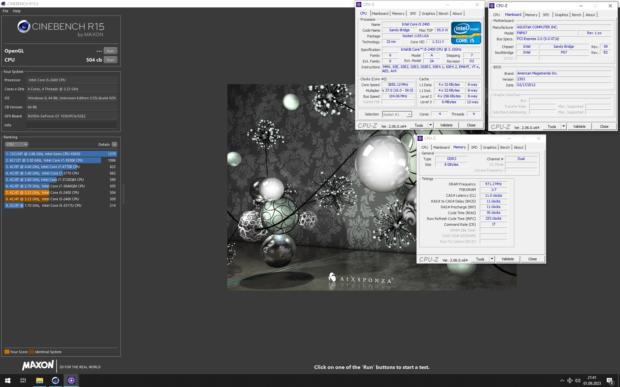Screen dimensions: 620x387
Task: Select ranking row Core i5-3317U CPU
Action: click(x=61, y=205)
